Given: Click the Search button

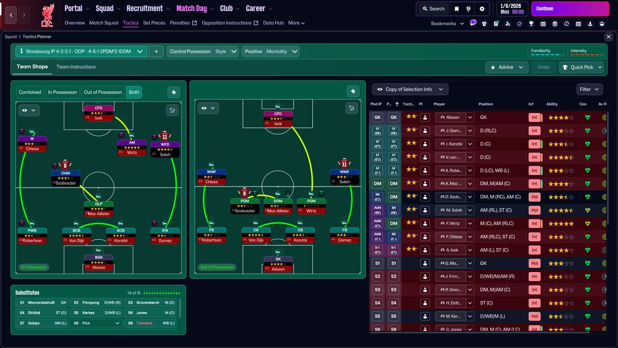Looking at the screenshot, I should (433, 9).
